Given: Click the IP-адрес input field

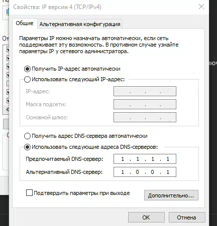Looking at the screenshot, I should 145,91.
